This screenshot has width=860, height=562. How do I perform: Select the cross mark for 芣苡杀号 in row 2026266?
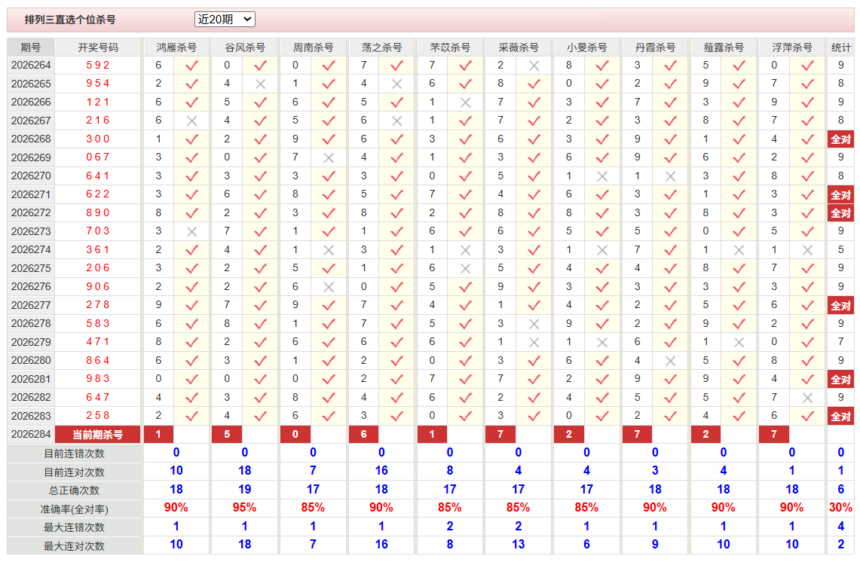pyautogui.click(x=466, y=102)
